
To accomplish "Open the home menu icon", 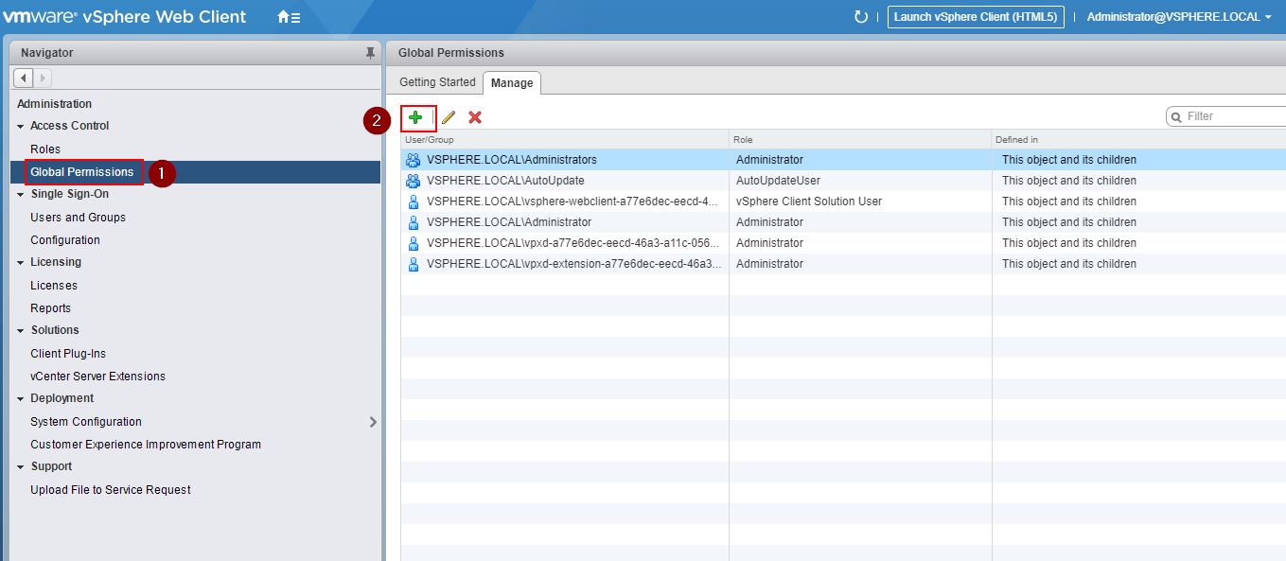I will (x=289, y=17).
